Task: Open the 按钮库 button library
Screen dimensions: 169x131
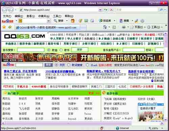Action: 105,21
